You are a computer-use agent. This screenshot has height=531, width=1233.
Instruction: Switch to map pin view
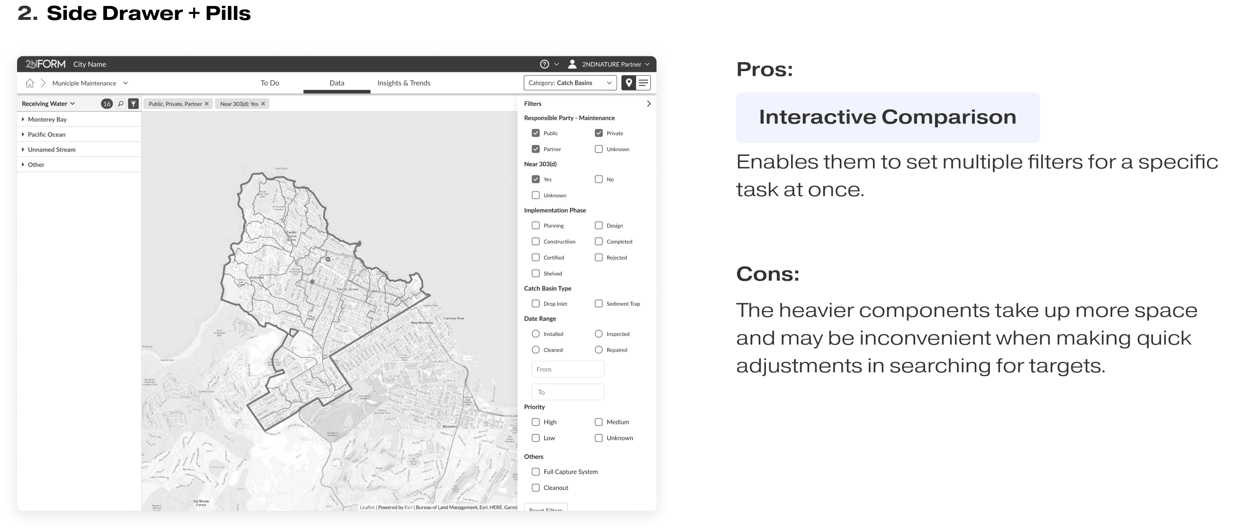coord(629,83)
